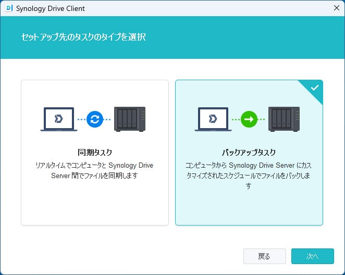345x275 pixels.
Task: Click the blue circular sync arrows icon
Action: tap(95, 119)
